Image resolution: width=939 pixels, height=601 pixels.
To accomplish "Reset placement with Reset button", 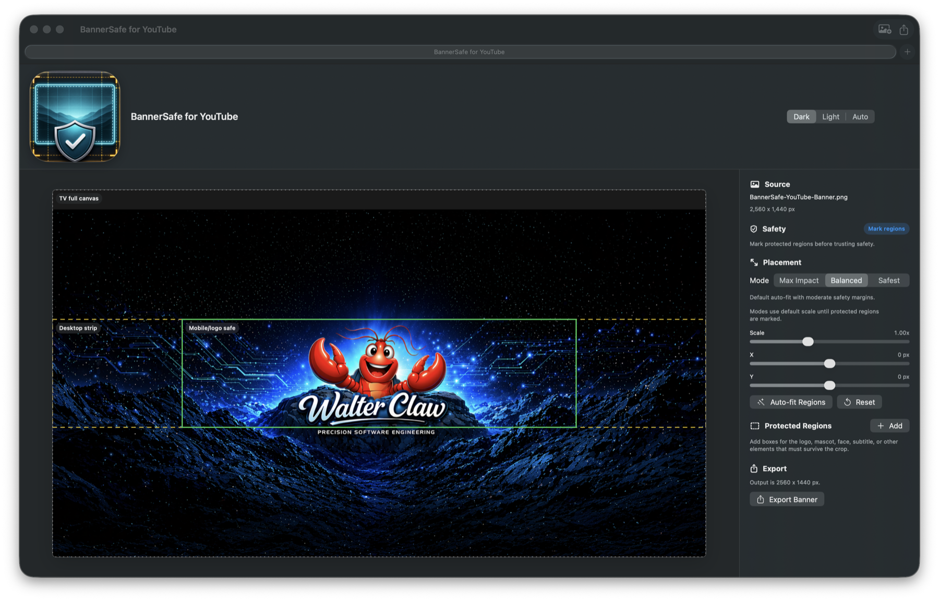I will [859, 402].
